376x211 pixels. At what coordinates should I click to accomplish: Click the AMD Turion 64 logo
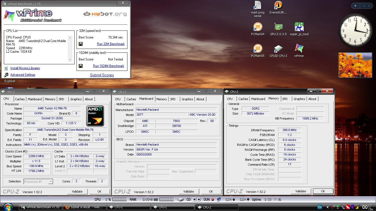pyautogui.click(x=95, y=116)
